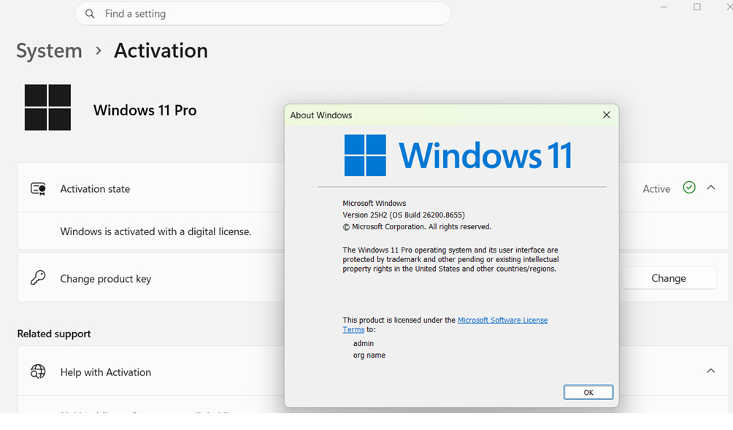Go back to System in breadcrumb

49,50
